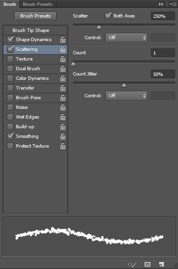This screenshot has width=178, height=269.
Task: Click the Brush Presets button
Action: coord(35,16)
